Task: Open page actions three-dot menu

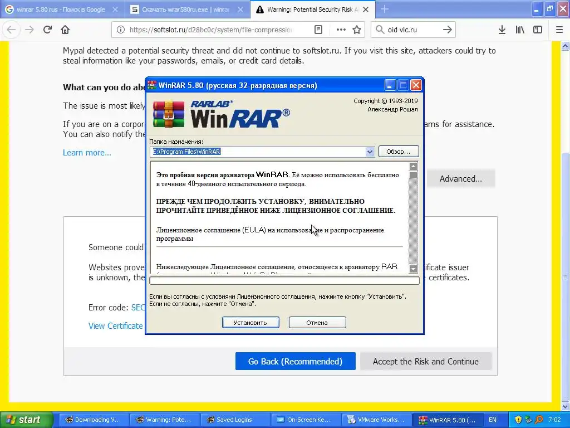Action: click(x=341, y=30)
